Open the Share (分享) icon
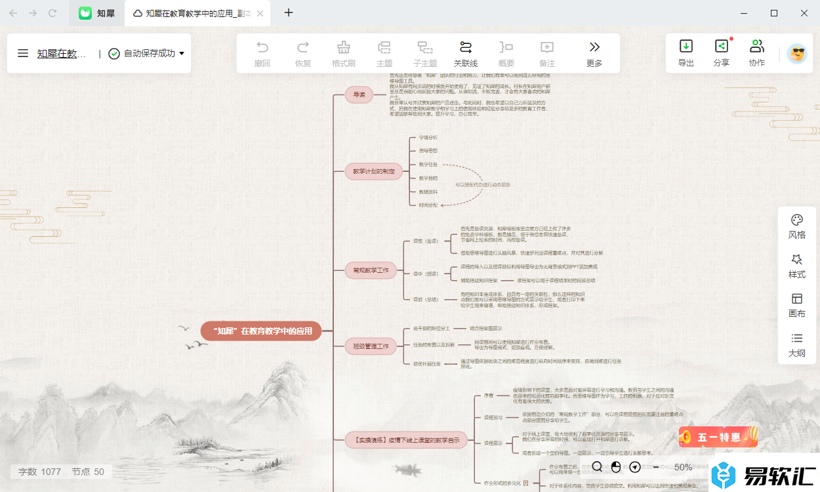The height and width of the screenshot is (492, 820). (x=721, y=52)
